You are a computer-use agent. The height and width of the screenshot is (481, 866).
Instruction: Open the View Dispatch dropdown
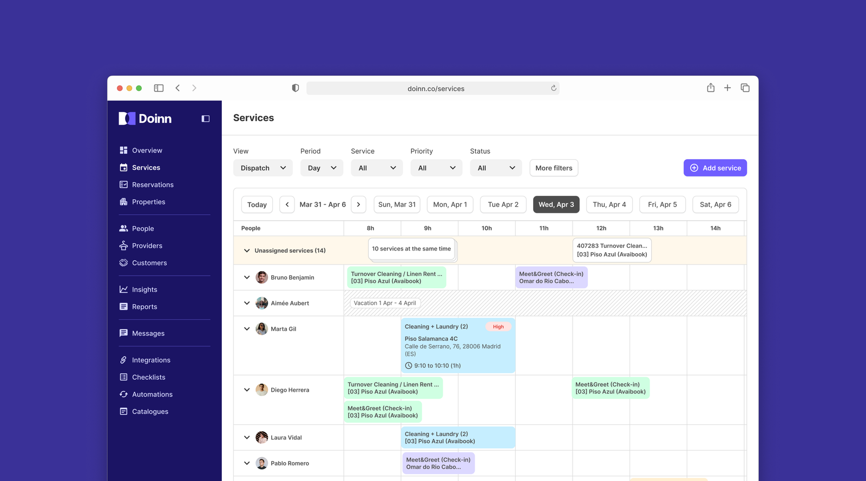tap(263, 168)
